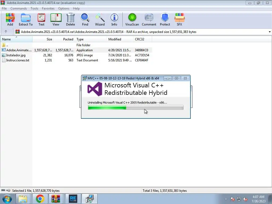Click the Protect shield icon
This screenshot has width=272, height=204.
tap(165, 19)
